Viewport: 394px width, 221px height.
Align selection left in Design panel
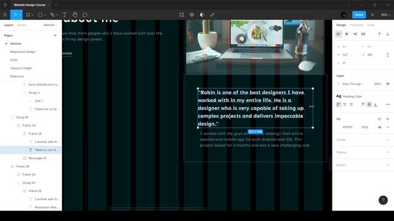(x=339, y=34)
